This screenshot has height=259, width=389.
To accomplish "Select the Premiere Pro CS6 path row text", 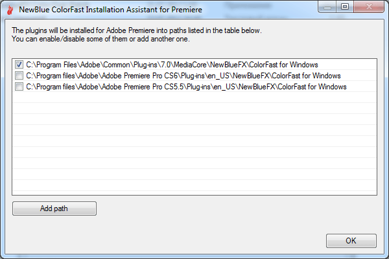I will point(183,76).
